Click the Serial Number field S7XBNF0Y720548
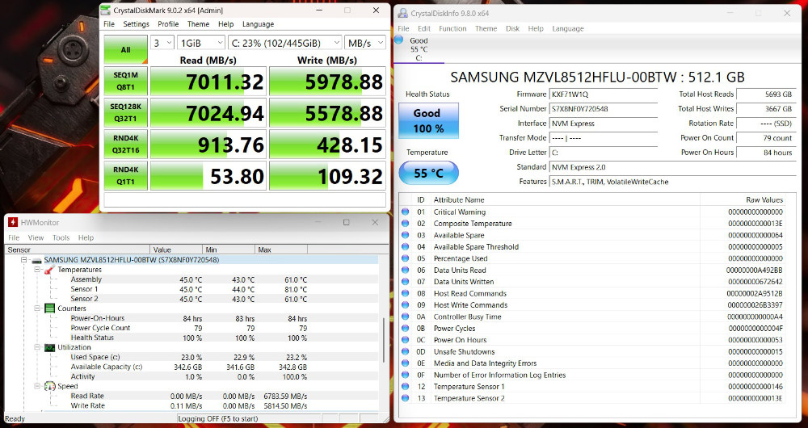The image size is (808, 428). (x=604, y=109)
